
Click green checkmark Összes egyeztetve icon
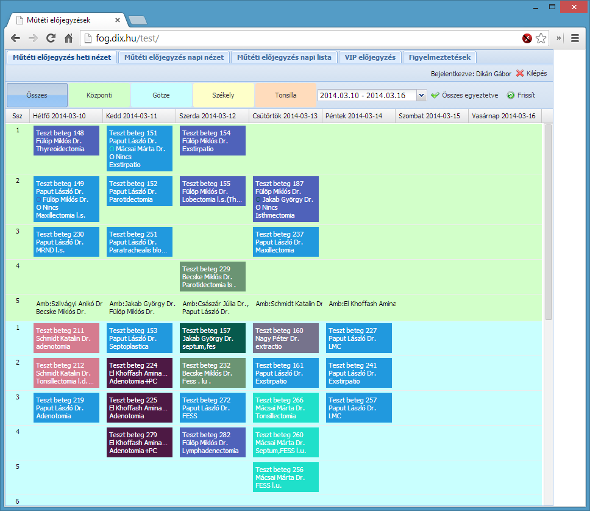(x=435, y=95)
